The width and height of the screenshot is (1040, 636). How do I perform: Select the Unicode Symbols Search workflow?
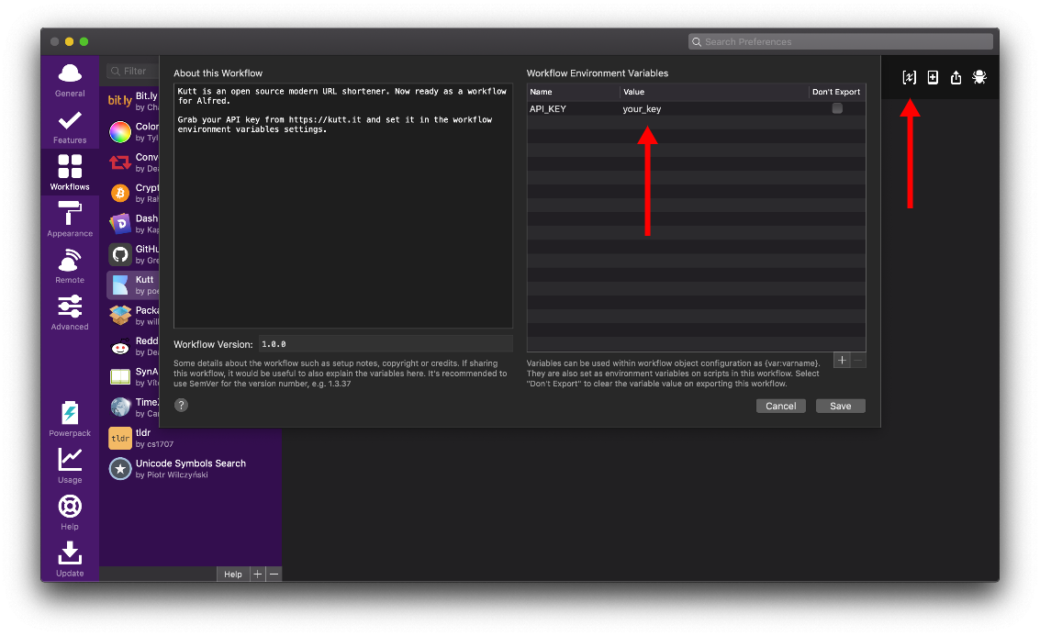click(x=193, y=468)
